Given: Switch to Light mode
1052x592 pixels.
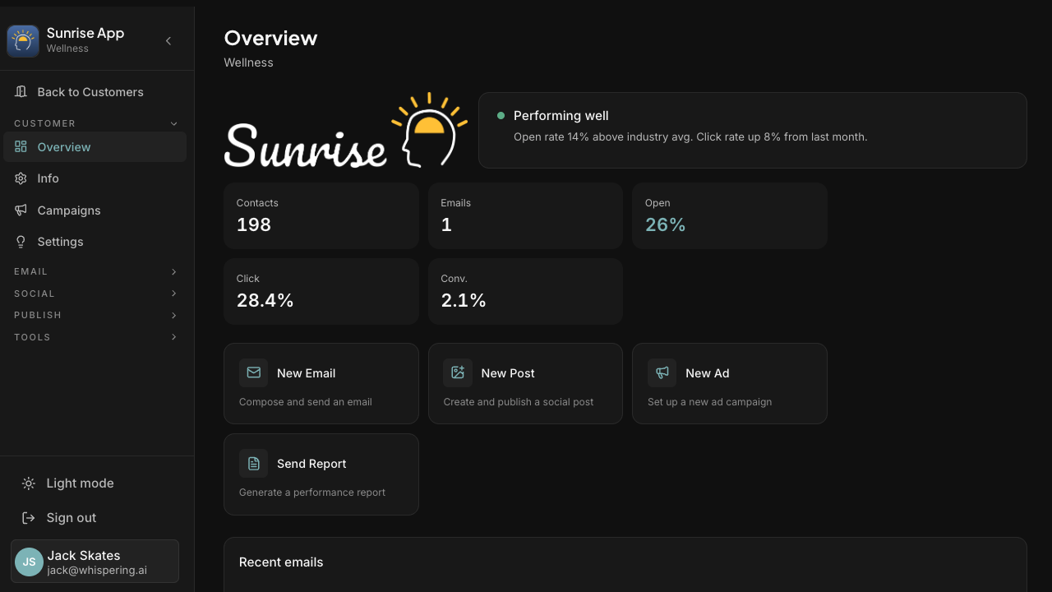Looking at the screenshot, I should tap(95, 483).
